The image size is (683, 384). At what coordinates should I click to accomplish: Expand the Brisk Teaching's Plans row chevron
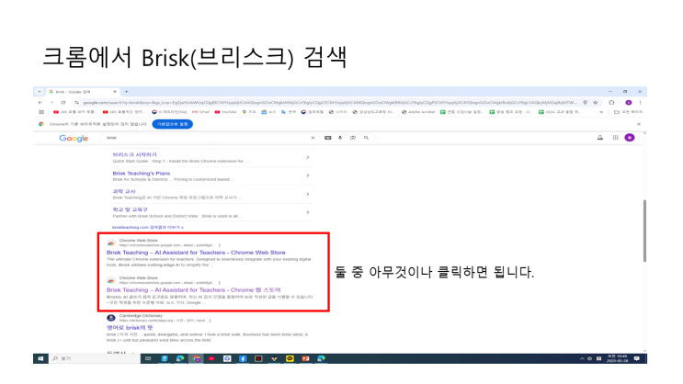pyautogui.click(x=308, y=175)
